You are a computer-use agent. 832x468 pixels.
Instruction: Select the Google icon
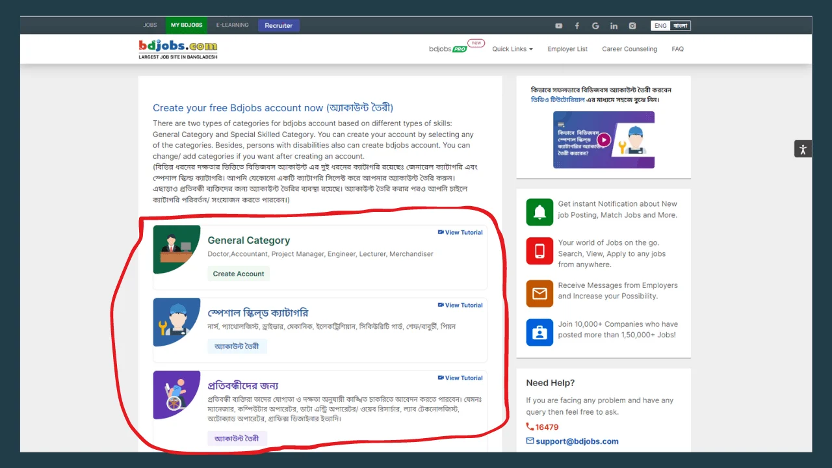click(x=595, y=25)
